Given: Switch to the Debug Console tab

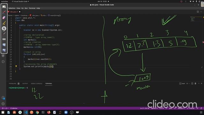Looking at the screenshot, I should (36, 83).
